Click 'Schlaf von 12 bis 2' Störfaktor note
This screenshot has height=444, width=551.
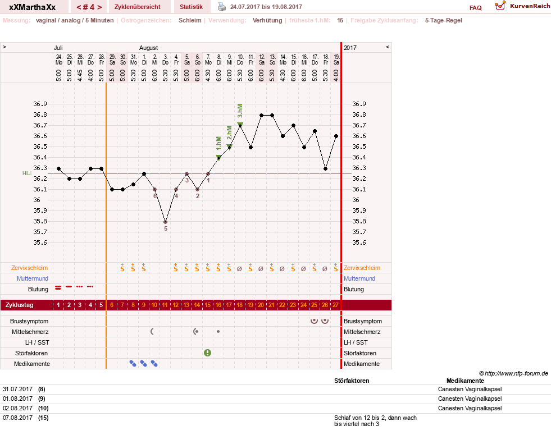pyautogui.click(x=375, y=421)
